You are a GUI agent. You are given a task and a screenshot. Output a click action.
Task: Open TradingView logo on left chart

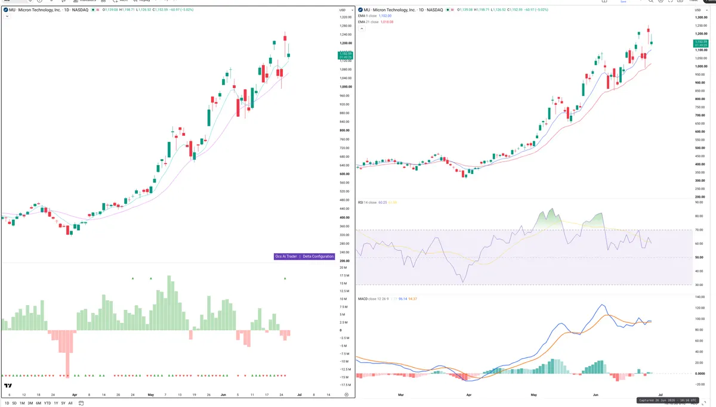pyautogui.click(x=8, y=386)
